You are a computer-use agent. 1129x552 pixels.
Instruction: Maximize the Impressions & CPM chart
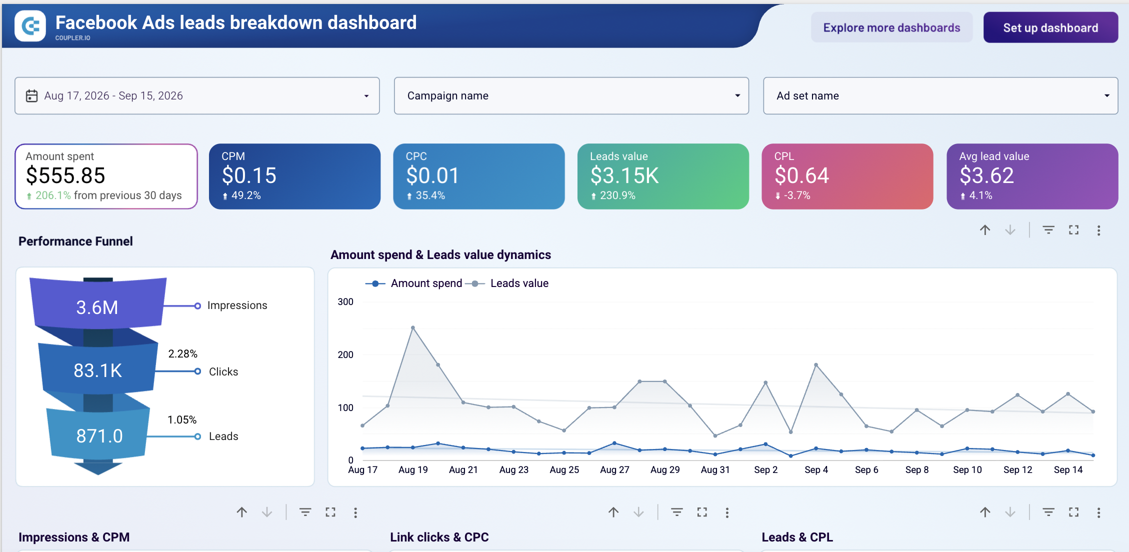coord(330,512)
